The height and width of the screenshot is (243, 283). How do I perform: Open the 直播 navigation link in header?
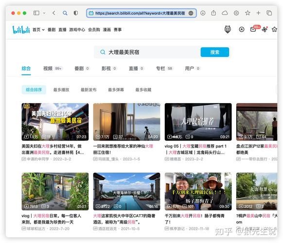62,30
